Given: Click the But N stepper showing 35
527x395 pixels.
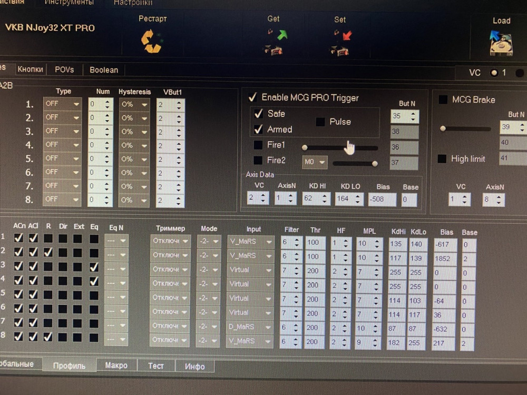Looking at the screenshot, I should click(405, 116).
